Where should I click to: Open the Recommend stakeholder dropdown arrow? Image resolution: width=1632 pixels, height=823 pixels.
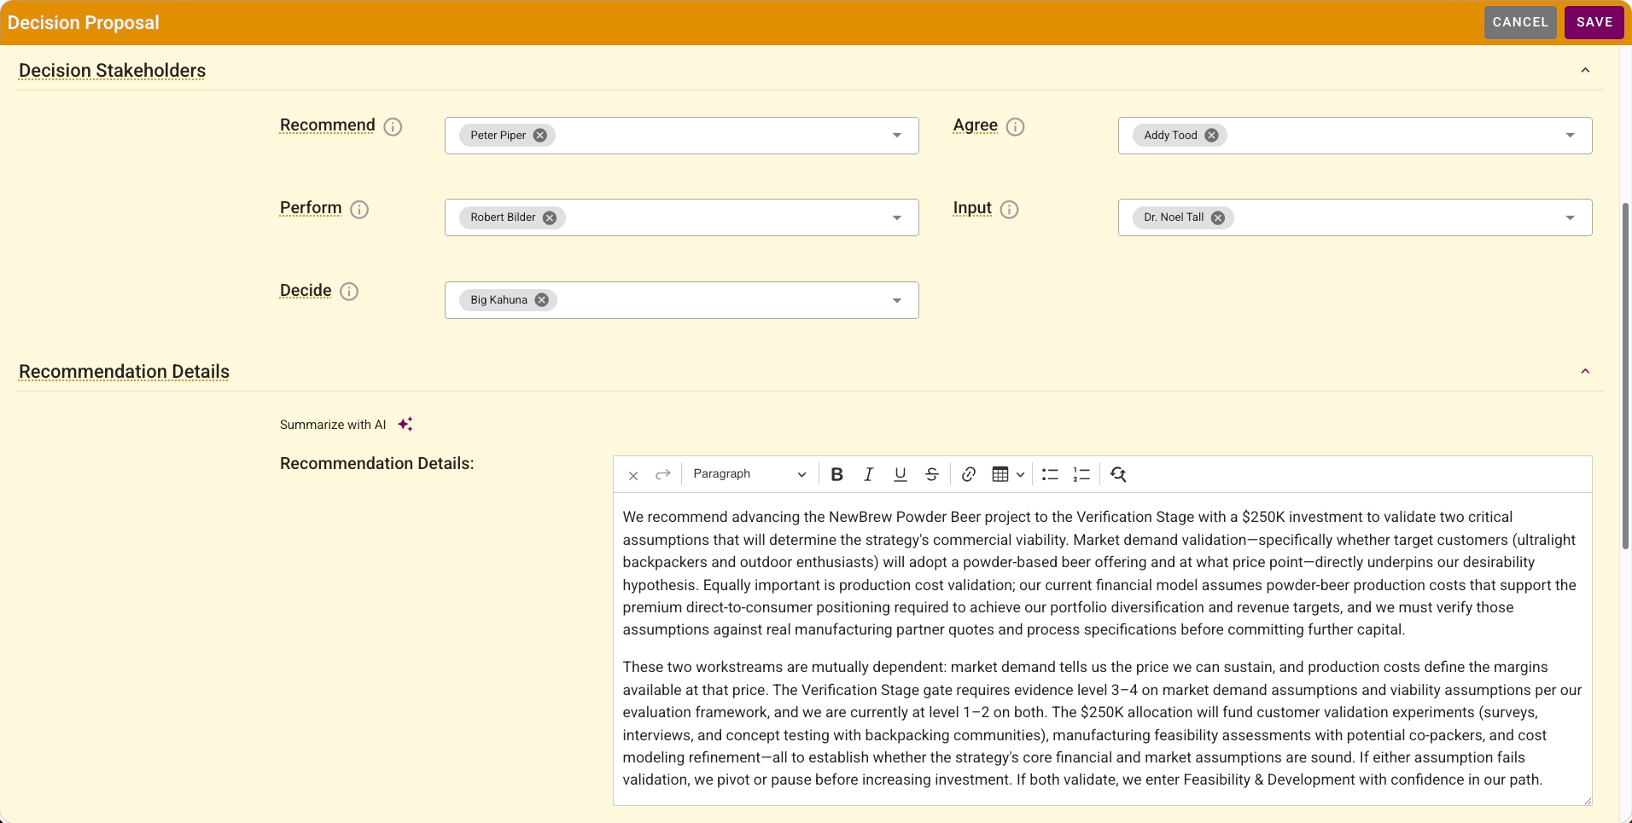[897, 136]
